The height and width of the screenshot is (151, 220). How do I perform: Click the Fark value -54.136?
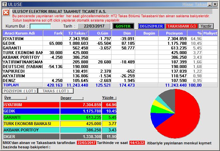point(55,66)
